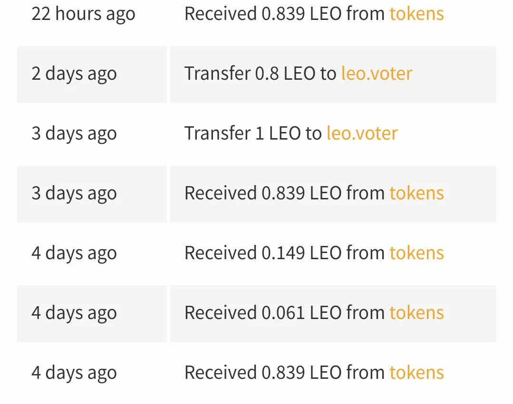
Task: Click Received 0.839 LEO text in top row
Action: click(263, 14)
